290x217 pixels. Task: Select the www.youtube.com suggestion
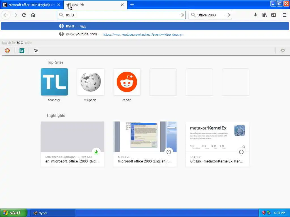coord(145,34)
